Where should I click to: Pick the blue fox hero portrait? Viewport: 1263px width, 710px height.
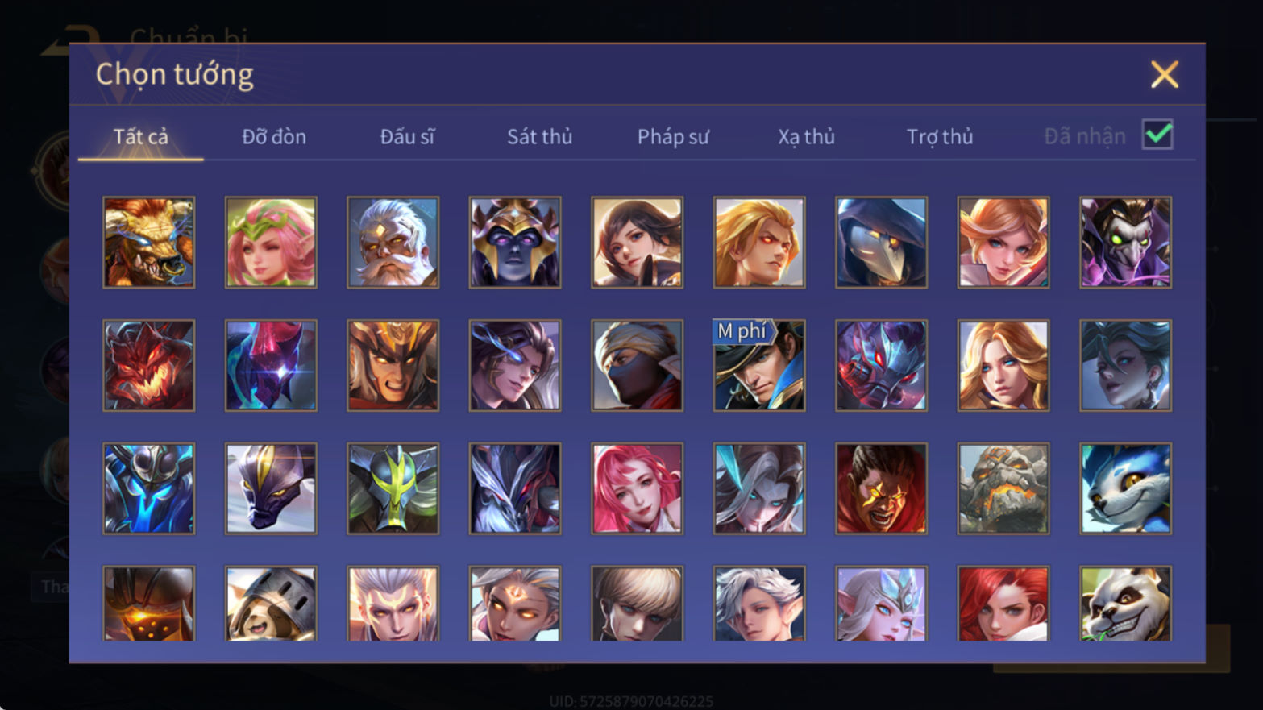(1125, 488)
